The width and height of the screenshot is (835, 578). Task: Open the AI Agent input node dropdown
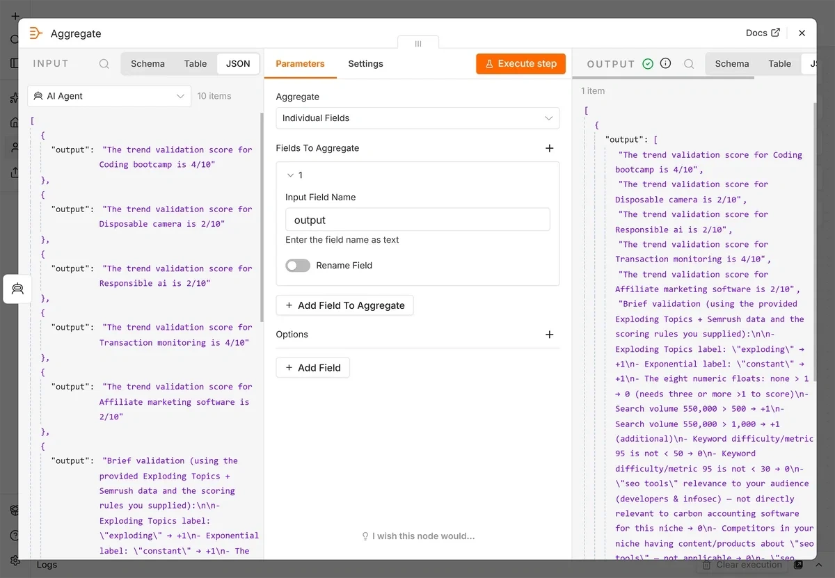tap(109, 96)
